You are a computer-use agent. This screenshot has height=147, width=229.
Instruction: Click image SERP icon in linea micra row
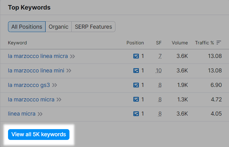click(136, 114)
